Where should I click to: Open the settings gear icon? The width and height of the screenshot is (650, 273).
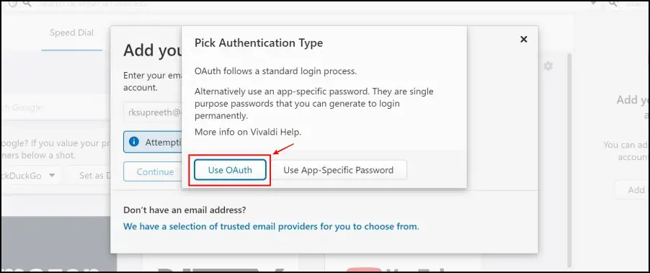(548, 66)
